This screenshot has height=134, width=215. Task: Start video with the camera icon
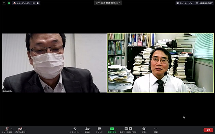coord(20,130)
